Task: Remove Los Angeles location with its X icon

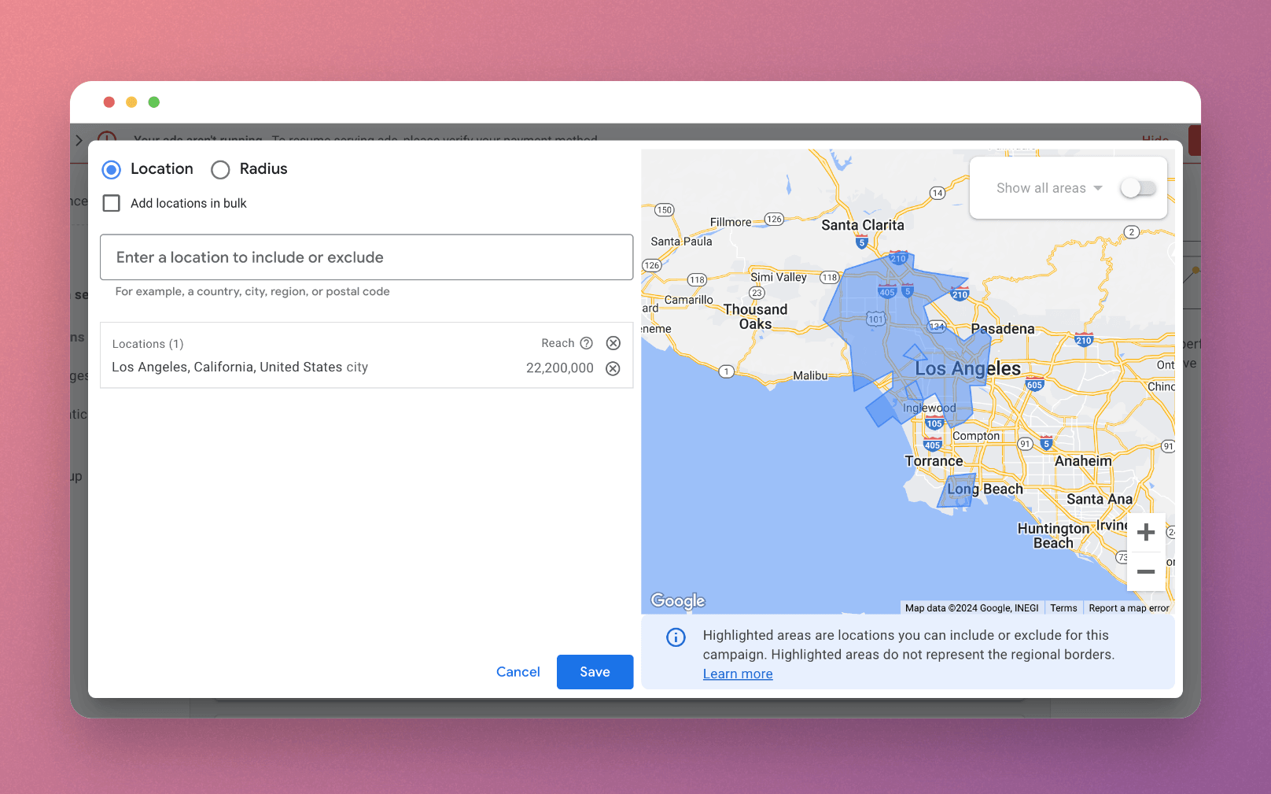Action: (x=613, y=368)
